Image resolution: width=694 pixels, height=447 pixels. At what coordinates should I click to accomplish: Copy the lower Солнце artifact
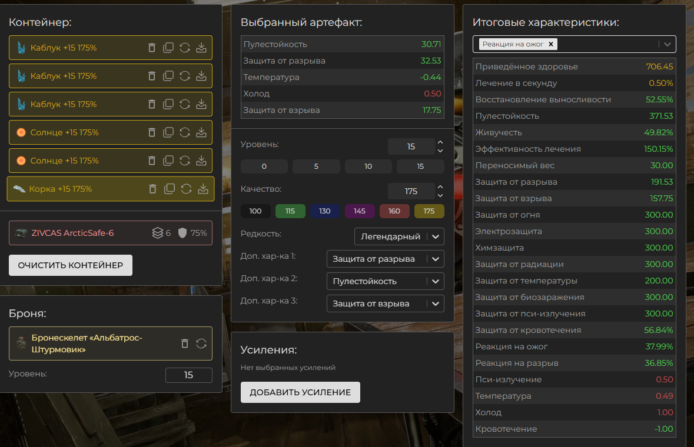168,161
